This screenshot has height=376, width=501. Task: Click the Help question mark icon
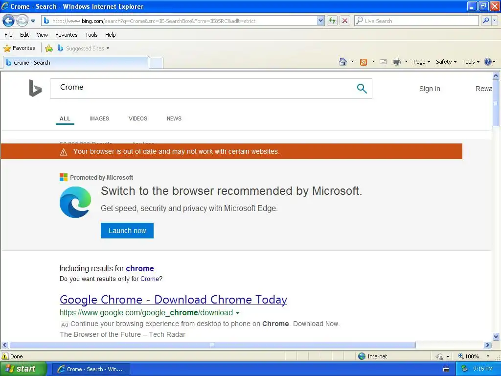pos(488,62)
